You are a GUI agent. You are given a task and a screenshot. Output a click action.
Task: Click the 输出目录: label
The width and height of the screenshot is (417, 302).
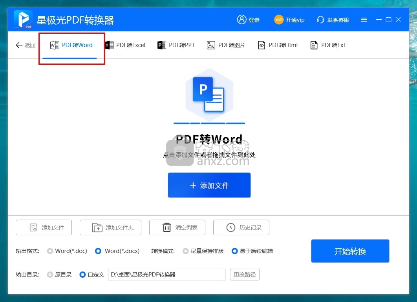27,275
